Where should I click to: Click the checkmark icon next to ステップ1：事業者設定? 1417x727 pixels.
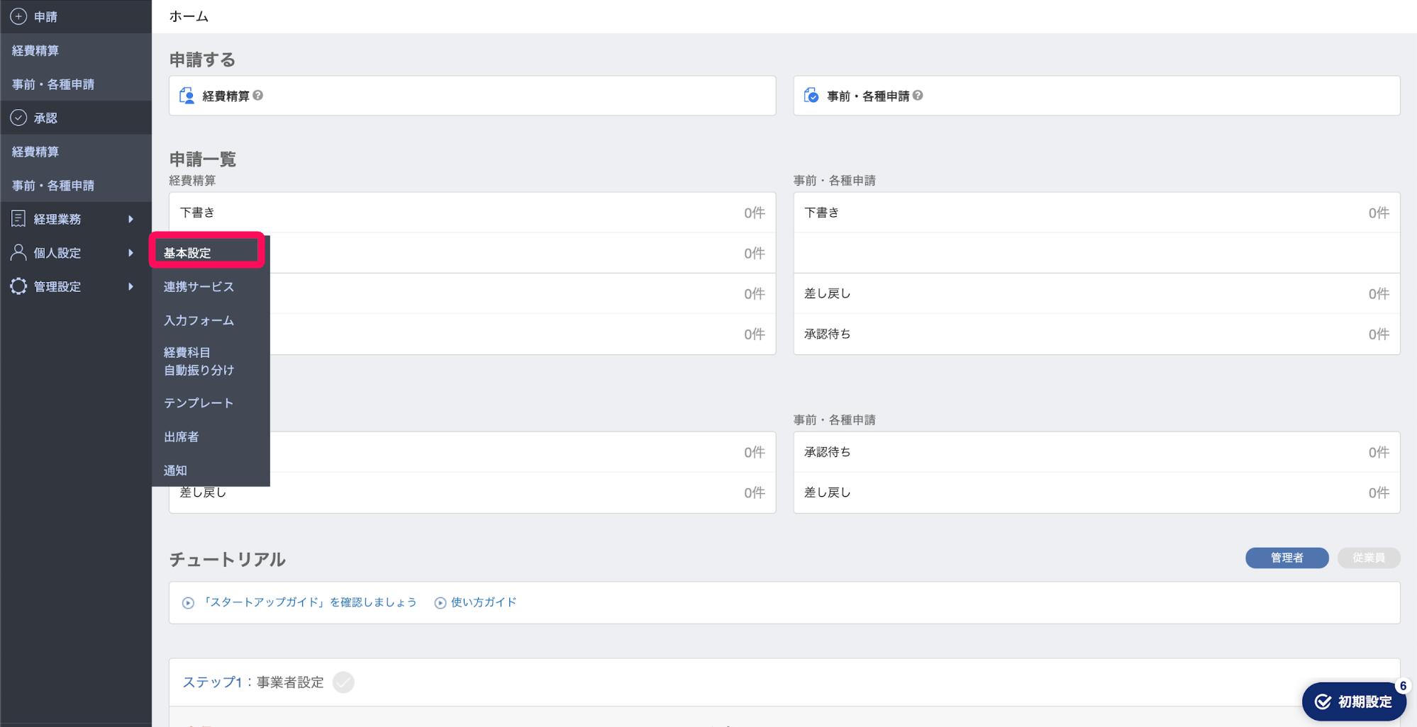point(343,682)
